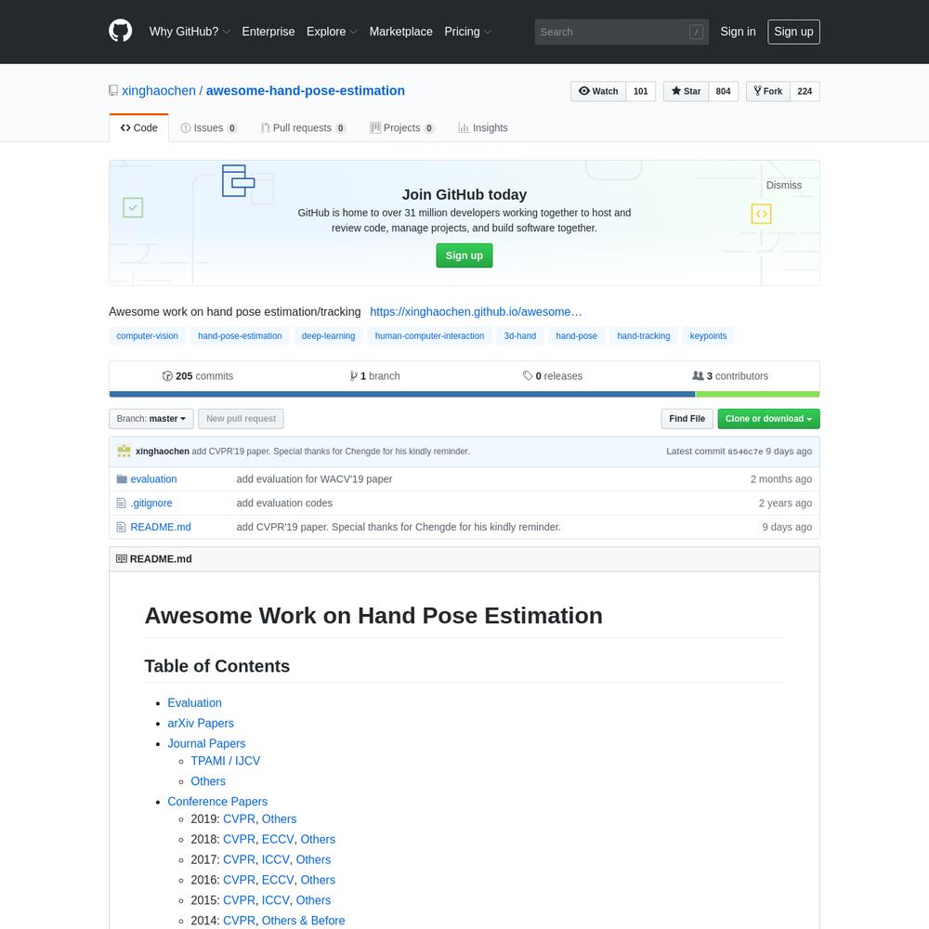This screenshot has height=929, width=929.
Task: Click the Watch button
Action: point(597,91)
